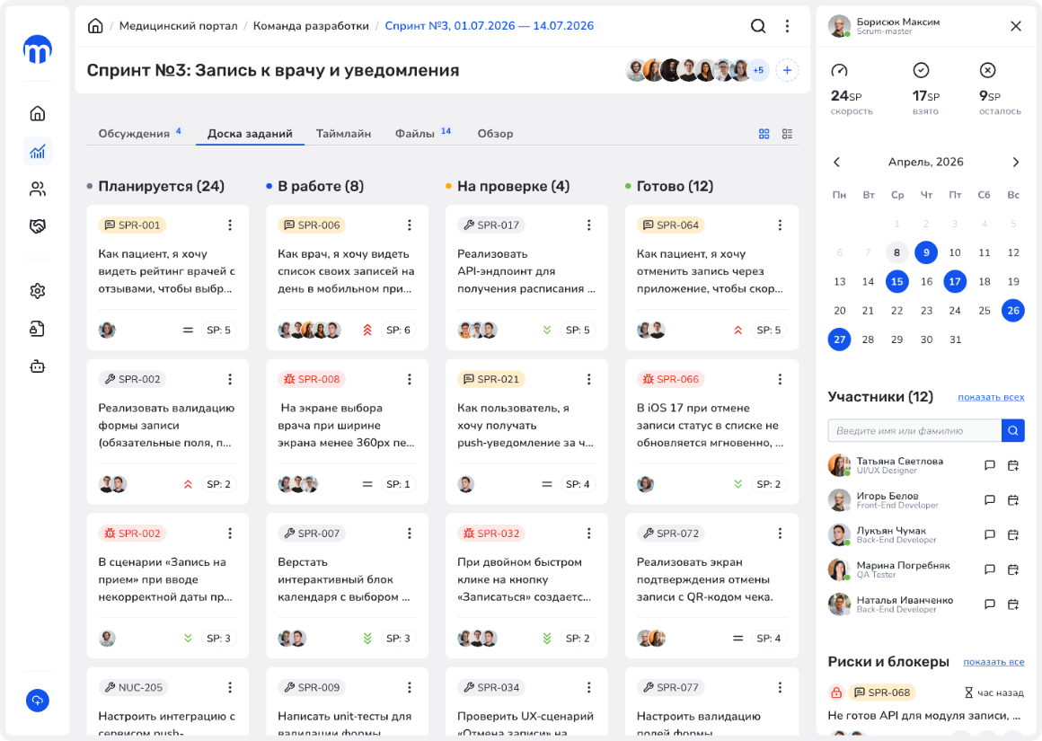The height and width of the screenshot is (741, 1042).
Task: Open the analytics chart icon in the sidebar
Action: pyautogui.click(x=37, y=152)
